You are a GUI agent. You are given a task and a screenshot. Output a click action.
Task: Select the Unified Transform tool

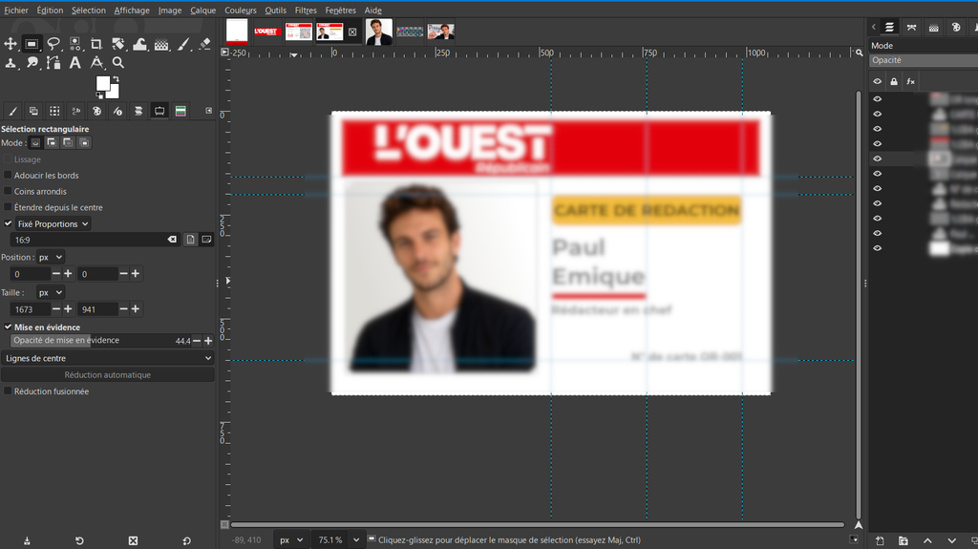click(117, 44)
